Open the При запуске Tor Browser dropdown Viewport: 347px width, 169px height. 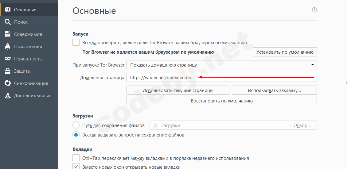pos(221,65)
